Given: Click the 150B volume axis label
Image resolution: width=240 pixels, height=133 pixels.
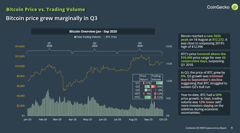Looking at the screenshot, I should pos(169,64).
